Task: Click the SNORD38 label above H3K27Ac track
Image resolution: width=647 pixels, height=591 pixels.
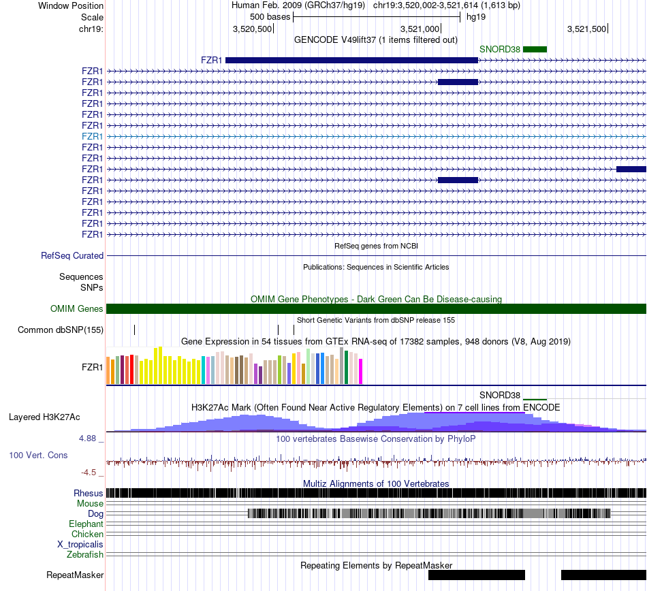Action: pos(500,396)
